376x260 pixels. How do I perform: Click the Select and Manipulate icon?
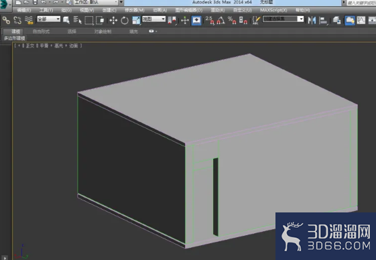pos(184,20)
